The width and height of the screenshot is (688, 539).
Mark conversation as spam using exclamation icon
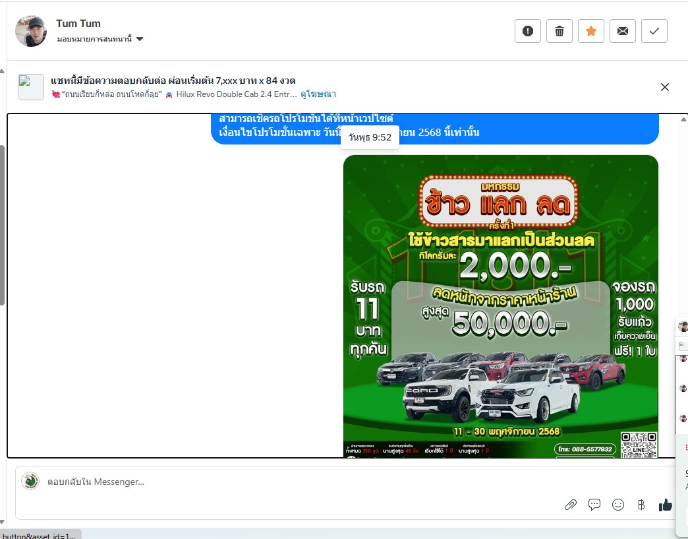(x=527, y=31)
